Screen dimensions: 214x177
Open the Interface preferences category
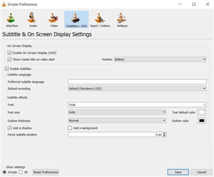coord(12,20)
